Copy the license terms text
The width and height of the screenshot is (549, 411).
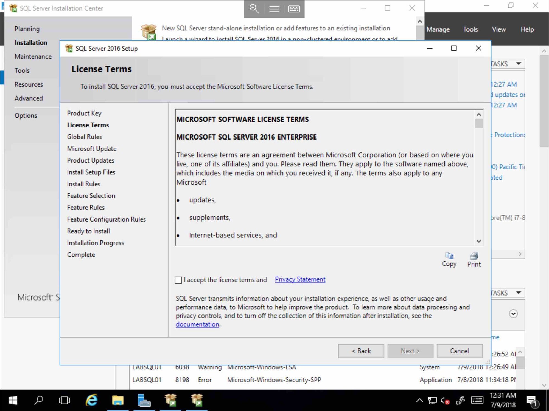click(x=449, y=259)
